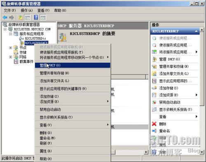206x162 pixels.
Task: Click the 存储 storage icon in tree
Action: tap(16, 52)
